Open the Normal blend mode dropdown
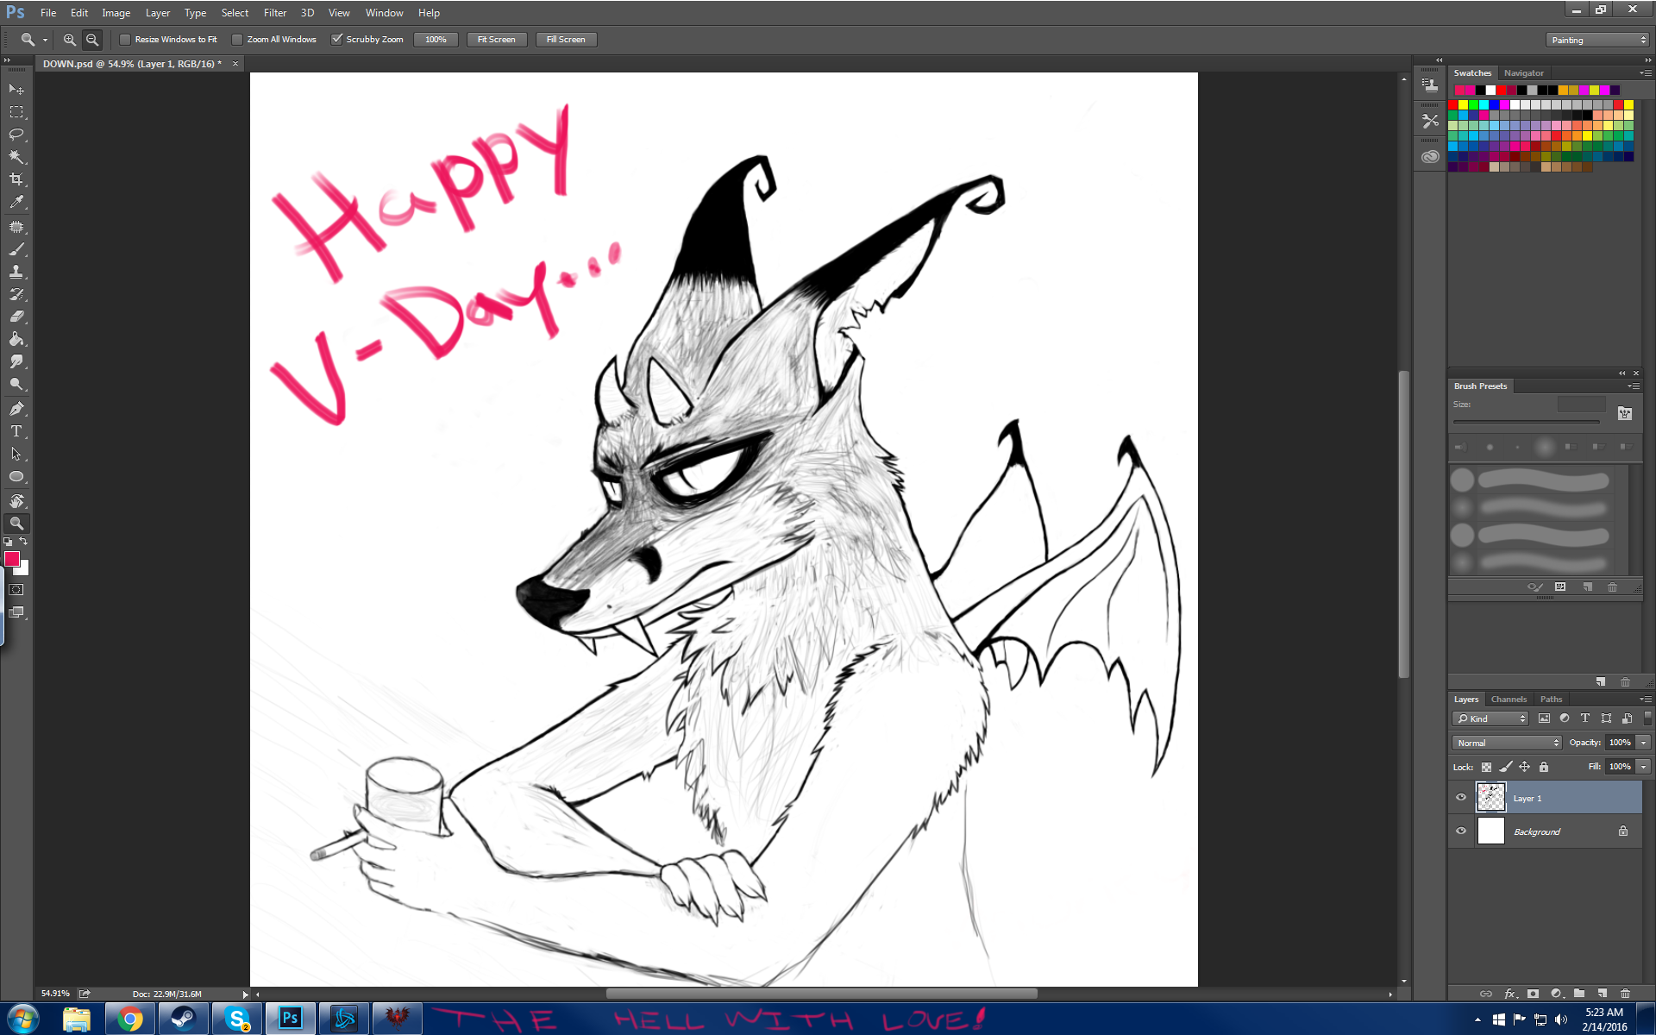The width and height of the screenshot is (1656, 1035). point(1507,743)
